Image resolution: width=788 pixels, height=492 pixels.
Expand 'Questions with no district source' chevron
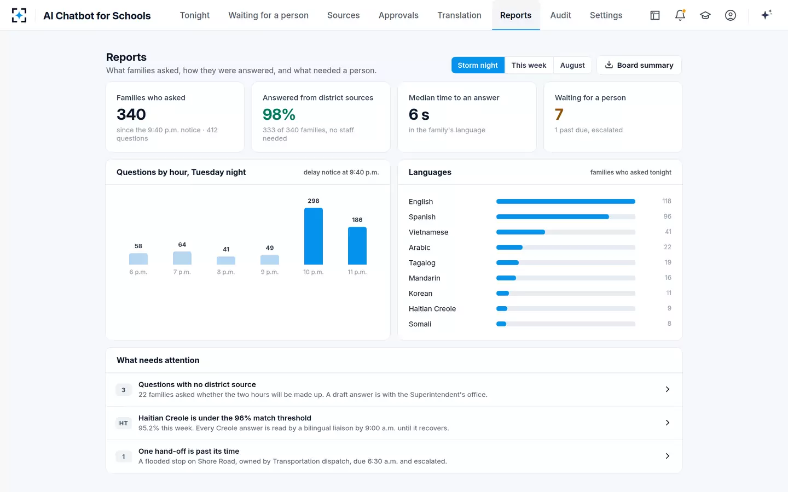tap(667, 389)
